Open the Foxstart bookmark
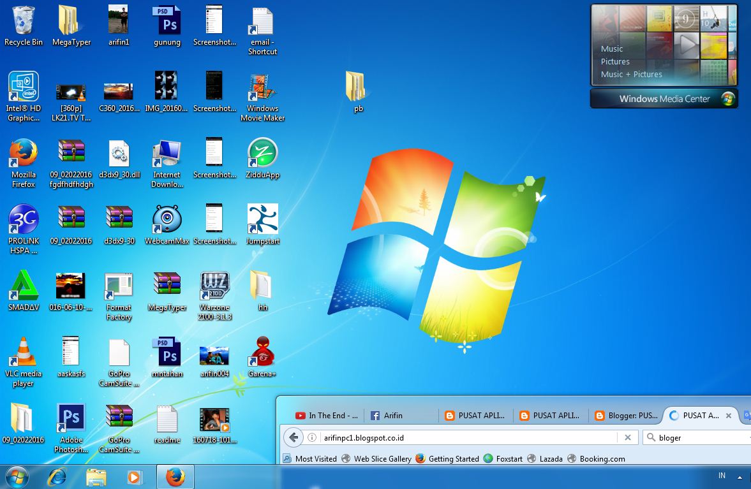The width and height of the screenshot is (751, 489). coord(503,459)
